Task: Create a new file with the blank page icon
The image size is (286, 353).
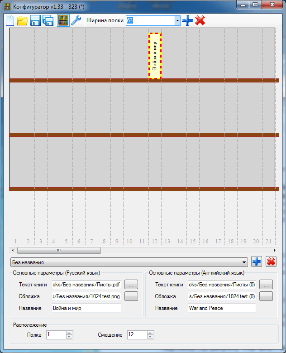Action: [10, 20]
